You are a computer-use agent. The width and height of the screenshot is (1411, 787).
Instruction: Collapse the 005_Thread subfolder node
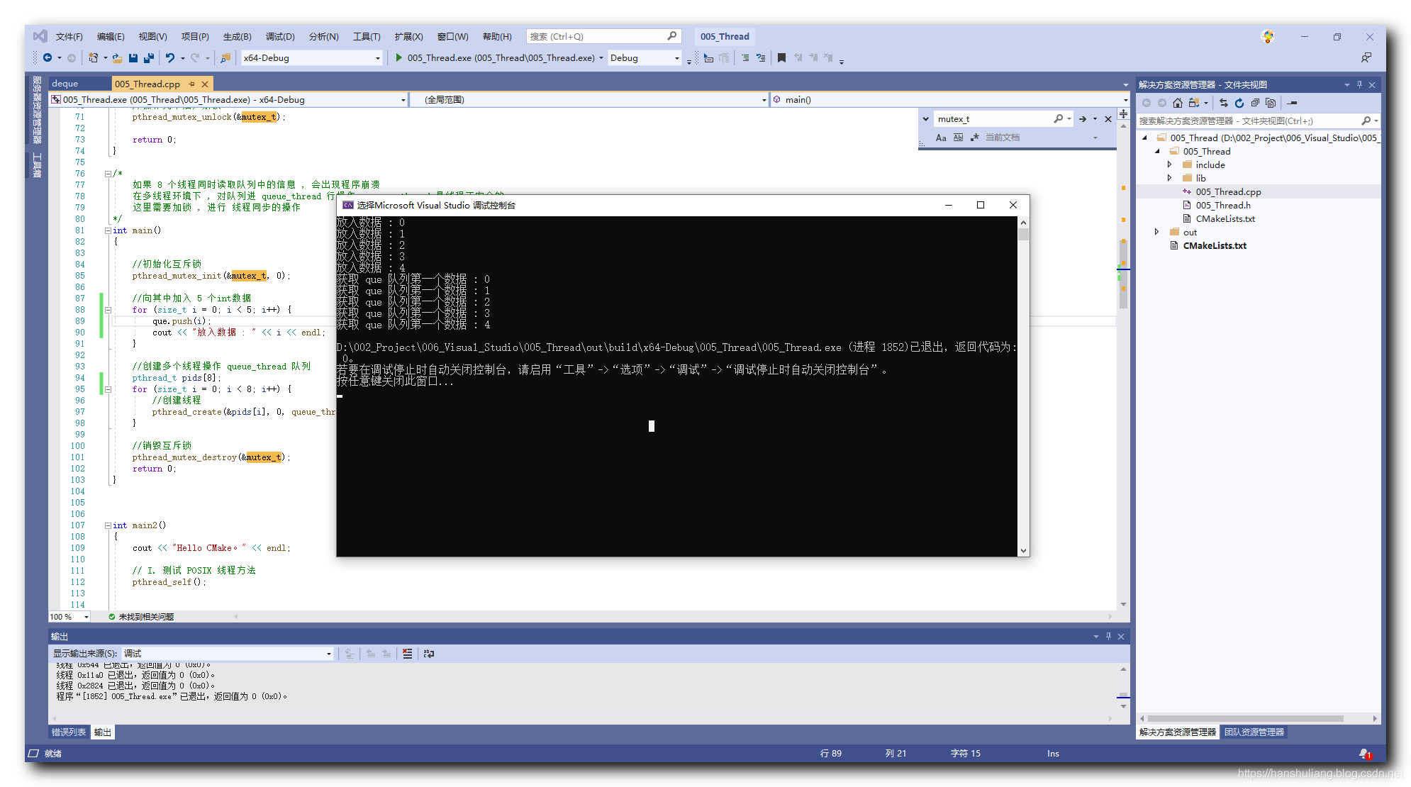tap(1157, 151)
